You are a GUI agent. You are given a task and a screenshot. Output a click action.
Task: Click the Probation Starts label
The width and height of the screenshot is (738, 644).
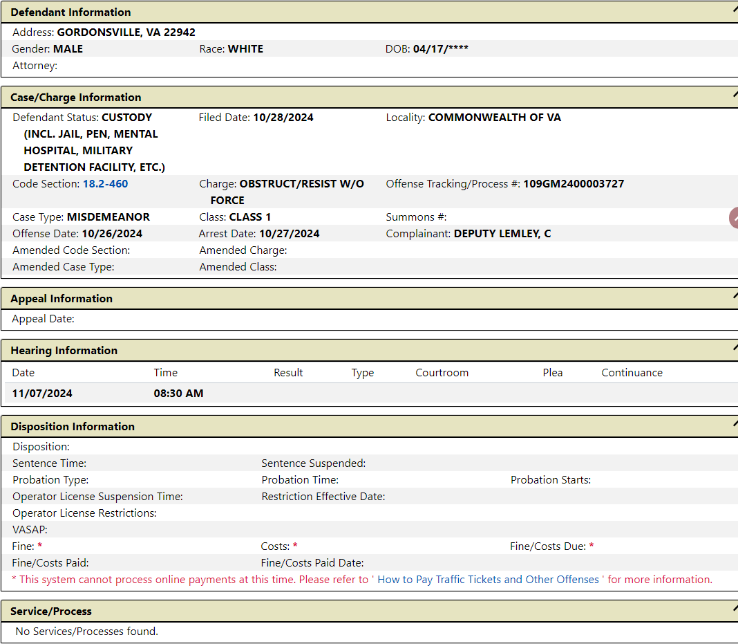551,480
